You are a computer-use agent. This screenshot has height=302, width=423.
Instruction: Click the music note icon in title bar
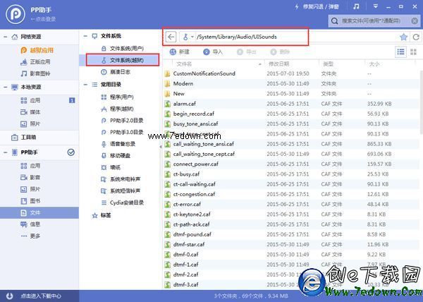(356, 7)
